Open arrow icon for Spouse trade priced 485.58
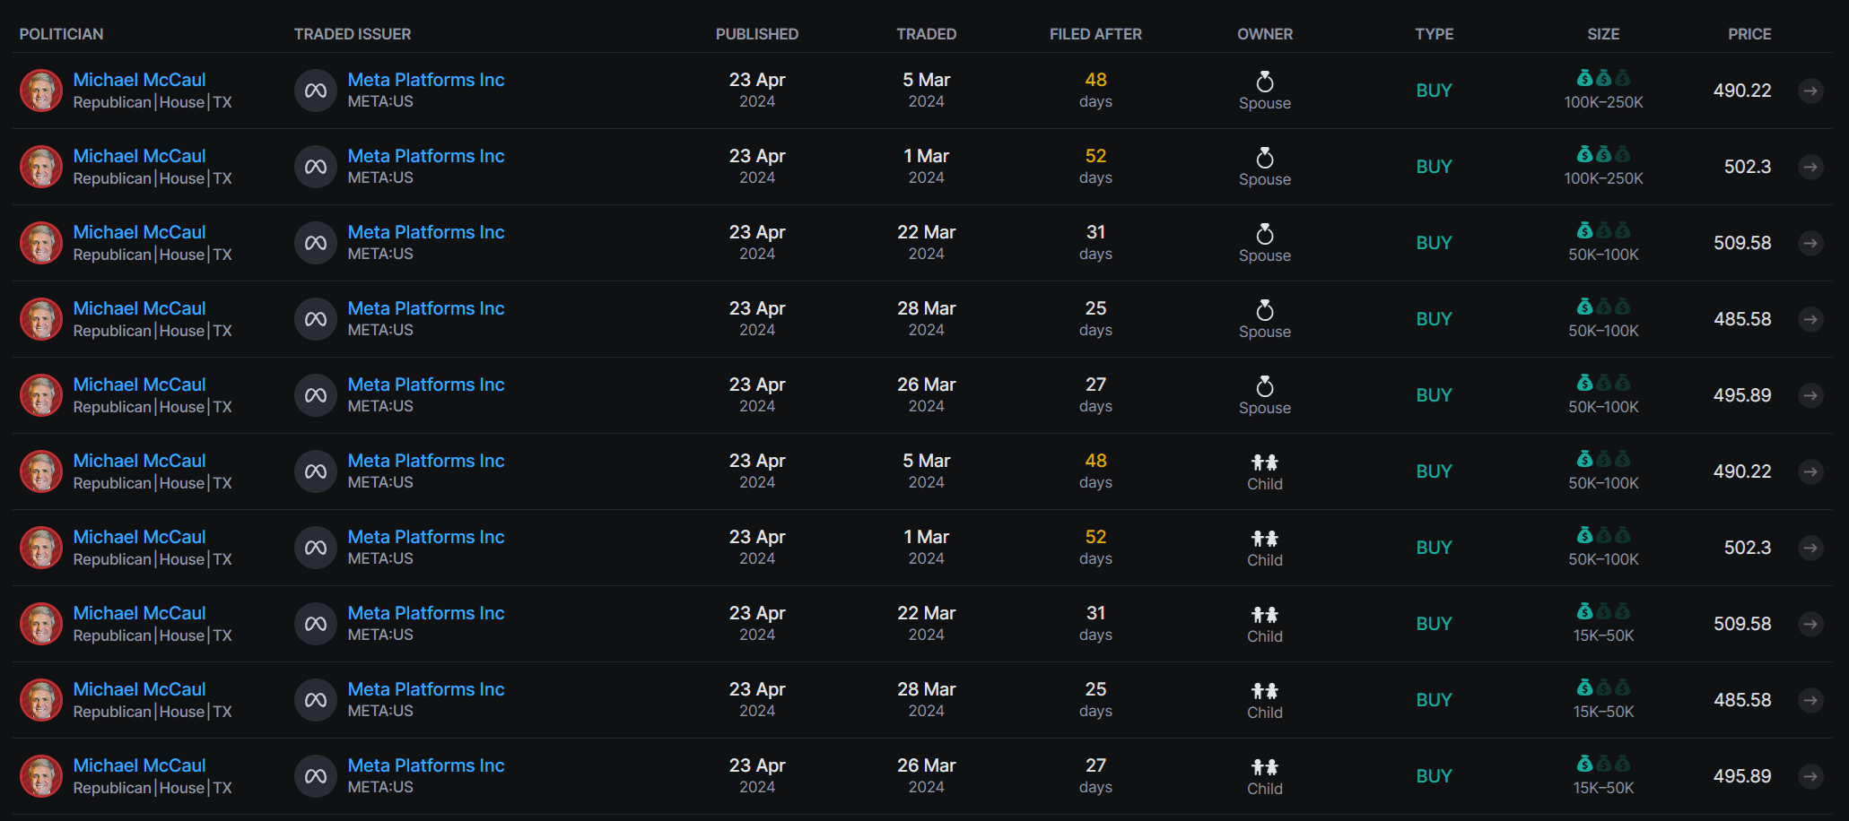This screenshot has width=1849, height=821. tap(1810, 319)
